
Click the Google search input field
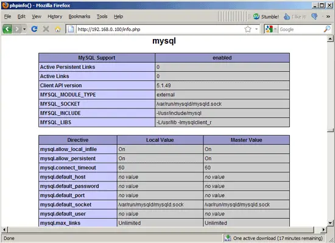pos(301,29)
